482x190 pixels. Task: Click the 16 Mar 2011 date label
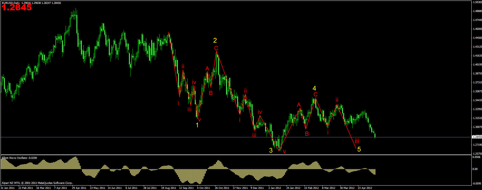coord(44,188)
